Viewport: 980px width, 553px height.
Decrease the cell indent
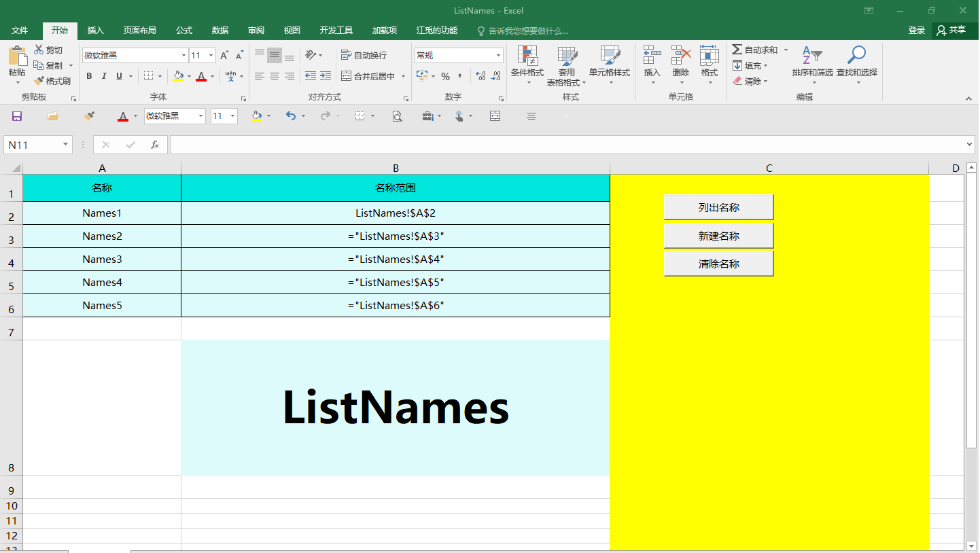point(311,76)
